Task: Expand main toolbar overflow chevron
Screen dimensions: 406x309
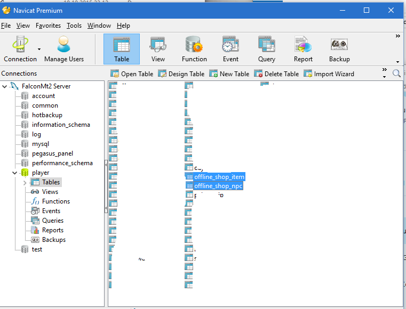Action: click(398, 36)
